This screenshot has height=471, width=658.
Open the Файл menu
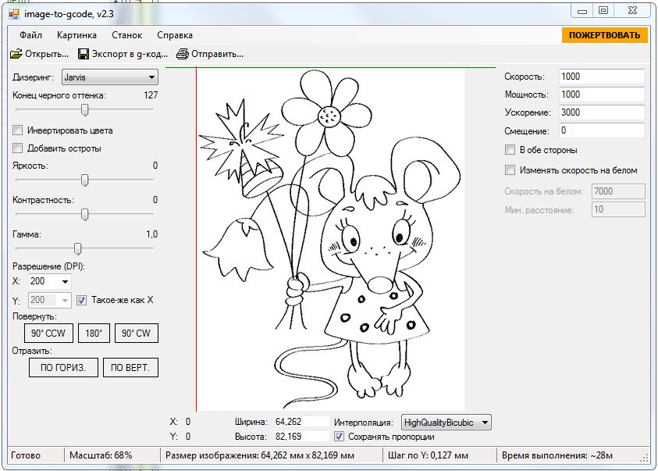pos(31,35)
